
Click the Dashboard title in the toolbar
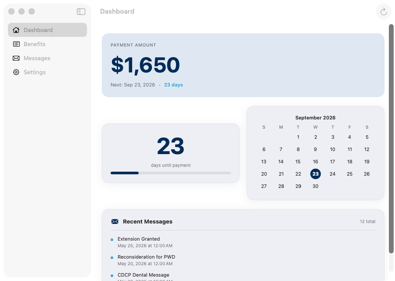(x=117, y=11)
